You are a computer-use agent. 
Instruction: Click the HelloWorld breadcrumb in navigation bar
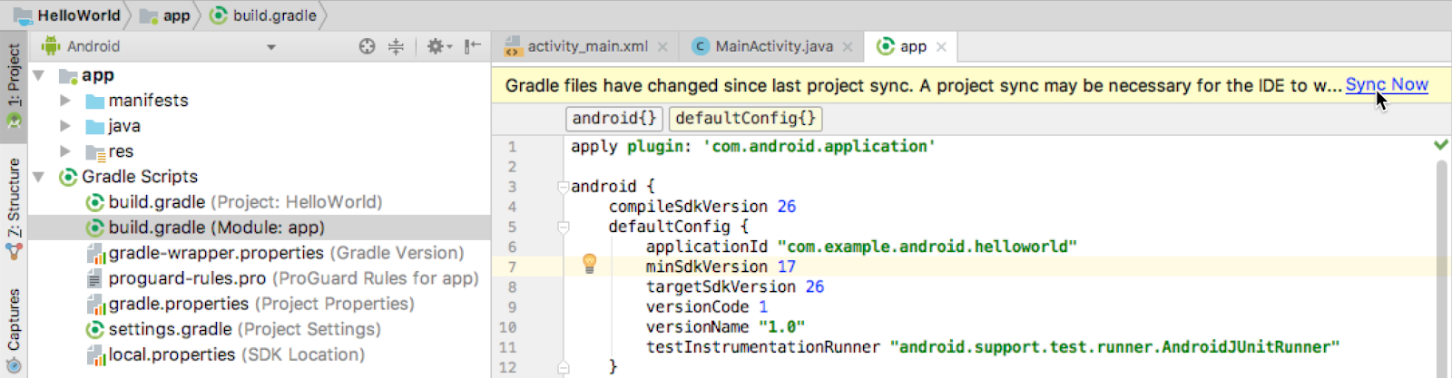(67, 15)
